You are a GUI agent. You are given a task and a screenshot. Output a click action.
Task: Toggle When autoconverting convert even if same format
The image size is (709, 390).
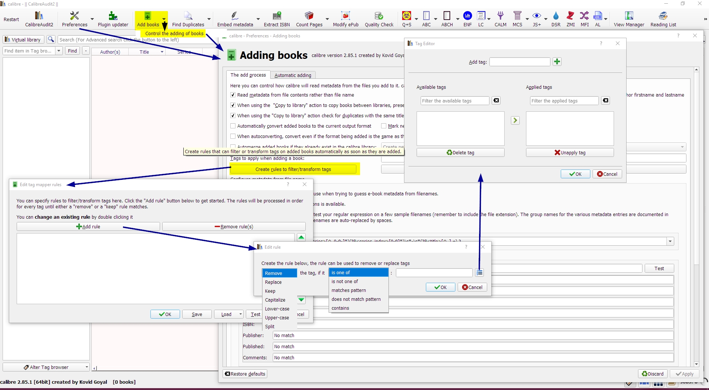click(233, 137)
